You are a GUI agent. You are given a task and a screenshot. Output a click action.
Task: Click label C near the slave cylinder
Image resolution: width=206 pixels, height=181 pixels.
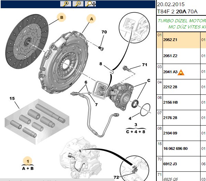pos(149,80)
